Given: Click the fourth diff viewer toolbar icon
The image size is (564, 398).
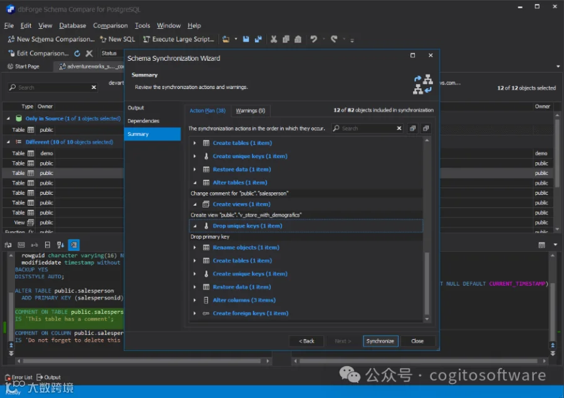Looking at the screenshot, I should 48,245.
